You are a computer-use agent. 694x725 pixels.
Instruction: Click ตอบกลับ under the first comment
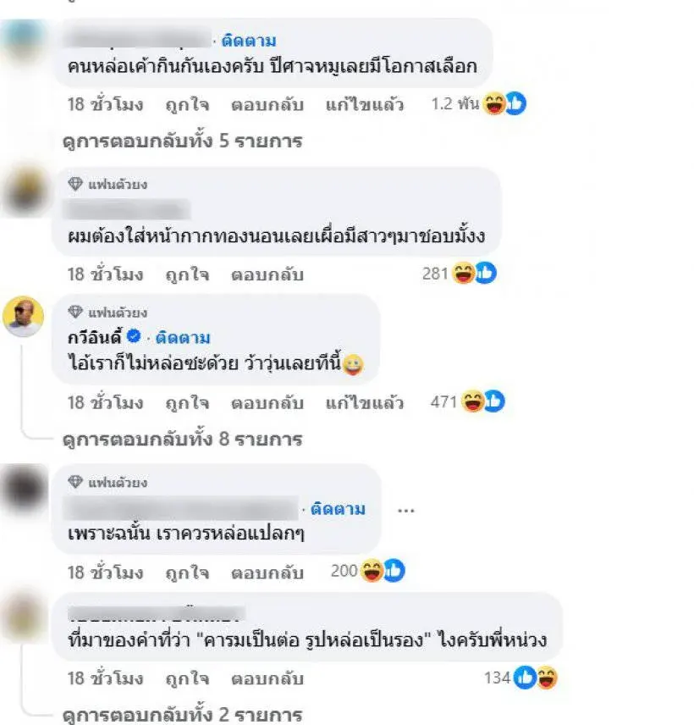(267, 105)
